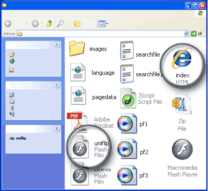The image size is (208, 191).
Task: Open the My Documents sidebar icon
Action: point(11,101)
